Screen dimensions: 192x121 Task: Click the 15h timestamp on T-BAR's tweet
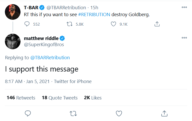click(x=94, y=7)
